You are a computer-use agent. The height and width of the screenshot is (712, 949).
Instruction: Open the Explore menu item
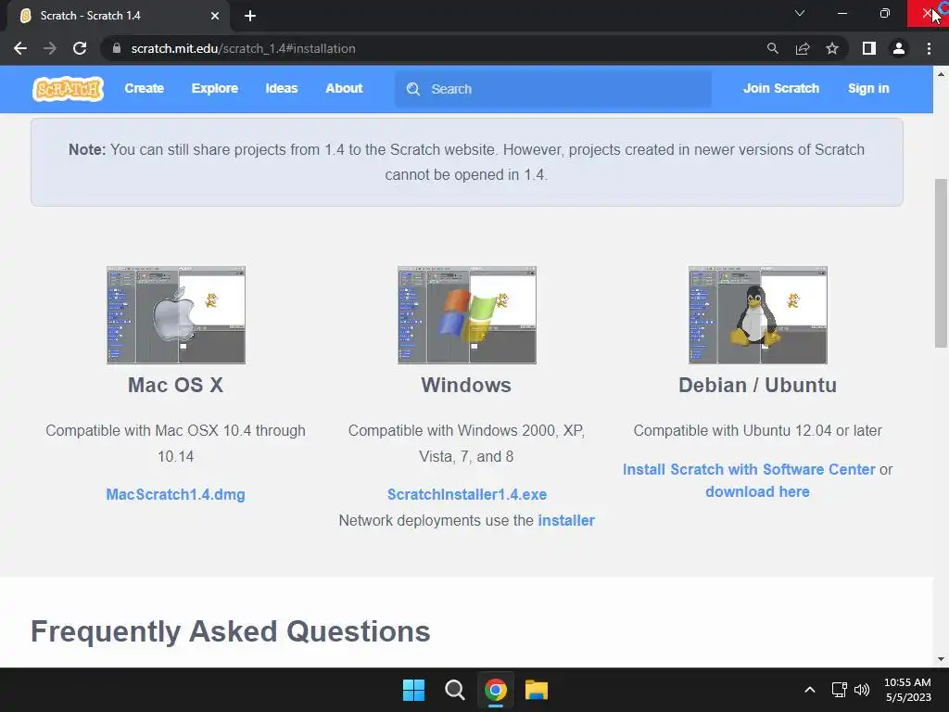tap(215, 88)
